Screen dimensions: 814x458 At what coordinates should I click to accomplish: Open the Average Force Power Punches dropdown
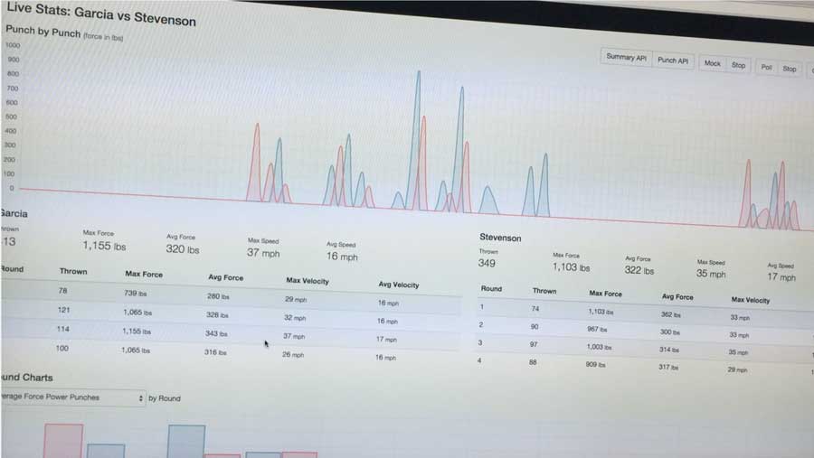click(72, 397)
